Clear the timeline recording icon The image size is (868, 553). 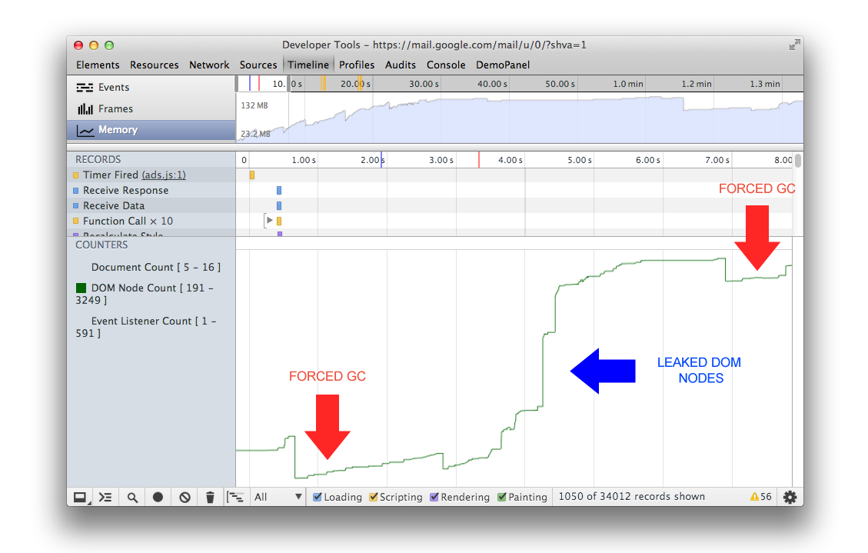[185, 497]
